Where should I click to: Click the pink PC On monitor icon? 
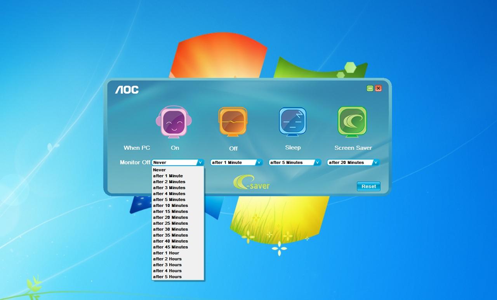(174, 122)
